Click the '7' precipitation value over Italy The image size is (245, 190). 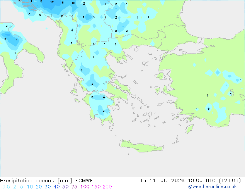(x=16, y=40)
